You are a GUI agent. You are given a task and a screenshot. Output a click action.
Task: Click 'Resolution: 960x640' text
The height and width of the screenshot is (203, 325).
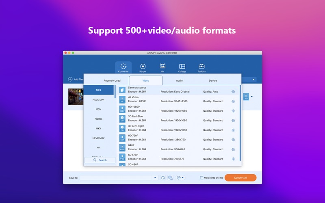[x=173, y=149]
